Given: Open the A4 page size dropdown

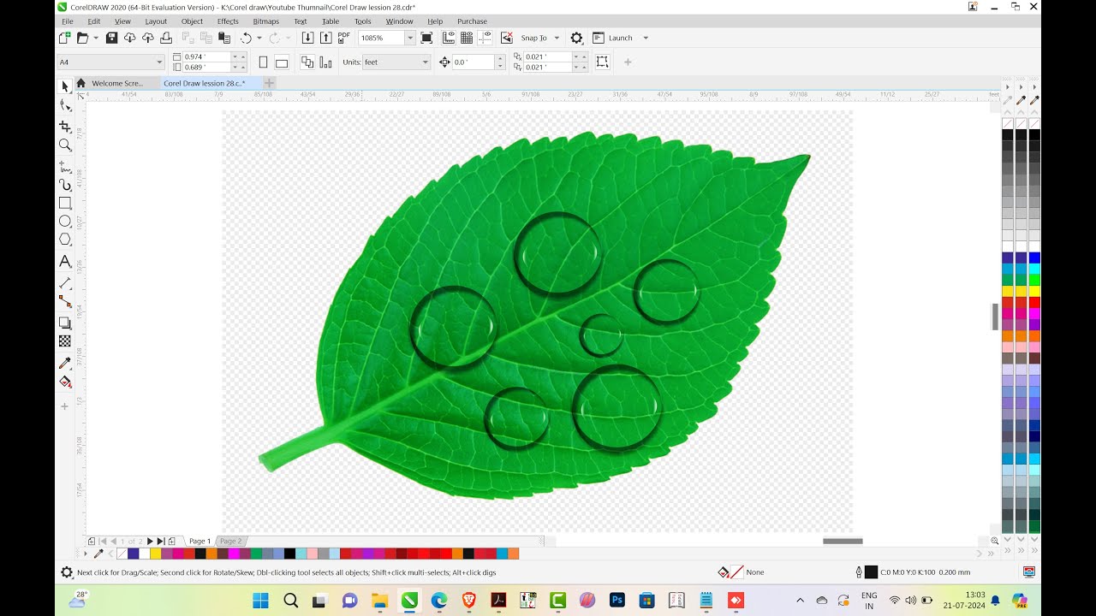Looking at the screenshot, I should tap(159, 62).
